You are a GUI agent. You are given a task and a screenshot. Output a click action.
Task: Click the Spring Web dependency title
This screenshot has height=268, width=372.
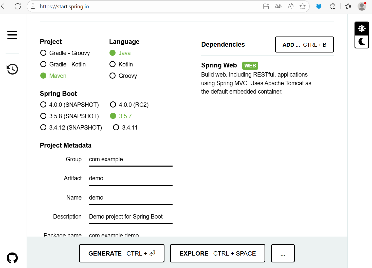click(x=219, y=65)
